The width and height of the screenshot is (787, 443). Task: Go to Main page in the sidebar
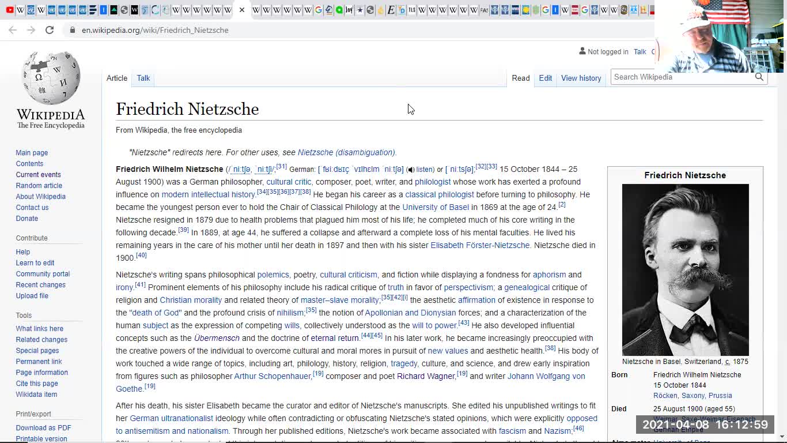click(x=32, y=153)
